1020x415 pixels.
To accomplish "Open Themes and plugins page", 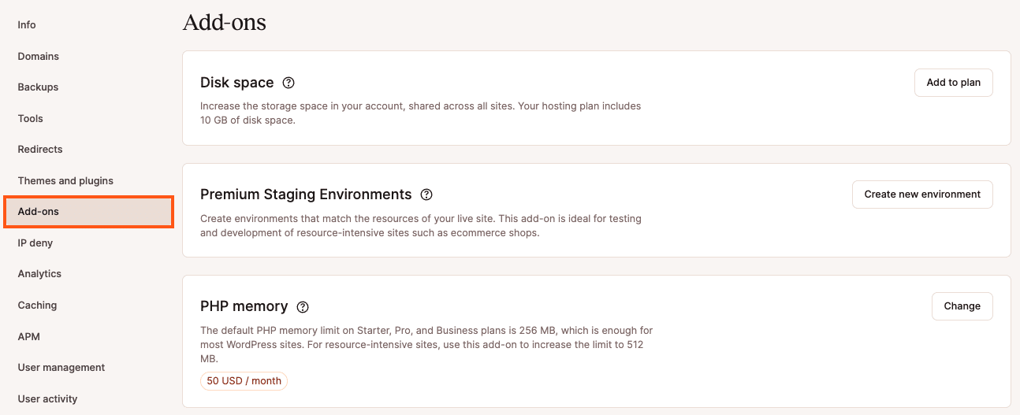I will [65, 181].
